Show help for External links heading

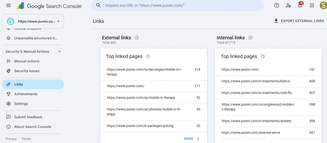tap(137, 38)
